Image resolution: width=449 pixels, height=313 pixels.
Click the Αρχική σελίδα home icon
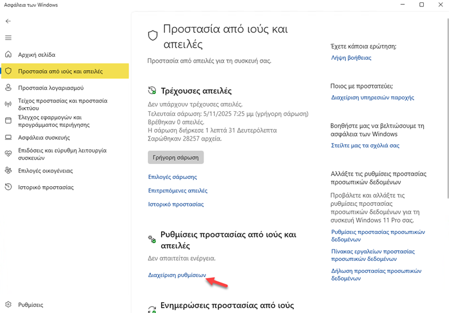coord(8,54)
